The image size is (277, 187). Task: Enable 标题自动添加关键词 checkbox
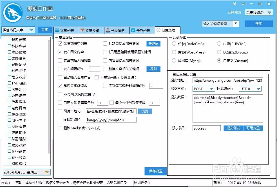point(105,43)
